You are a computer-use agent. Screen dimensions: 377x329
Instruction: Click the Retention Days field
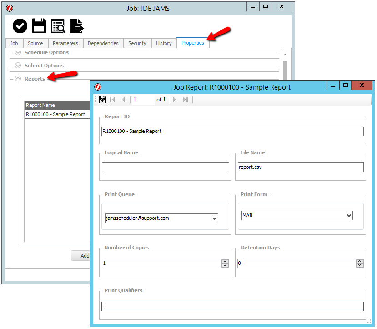[297, 263]
